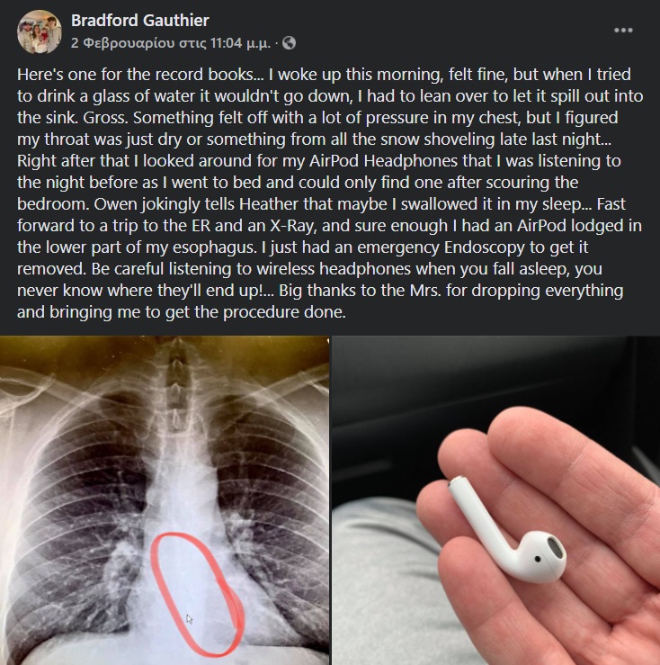
Task: Open the post timestamp 2 Φεβρουαρίου link
Action: coord(171,43)
